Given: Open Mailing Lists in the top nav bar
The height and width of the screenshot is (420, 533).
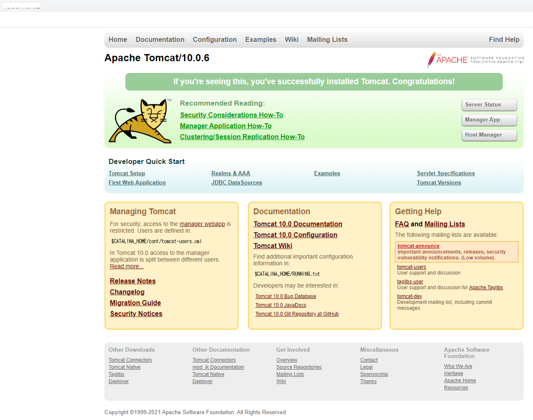Looking at the screenshot, I should point(327,39).
